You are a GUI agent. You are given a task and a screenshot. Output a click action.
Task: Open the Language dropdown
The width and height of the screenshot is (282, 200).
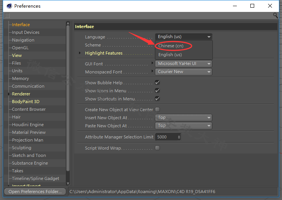(183, 37)
